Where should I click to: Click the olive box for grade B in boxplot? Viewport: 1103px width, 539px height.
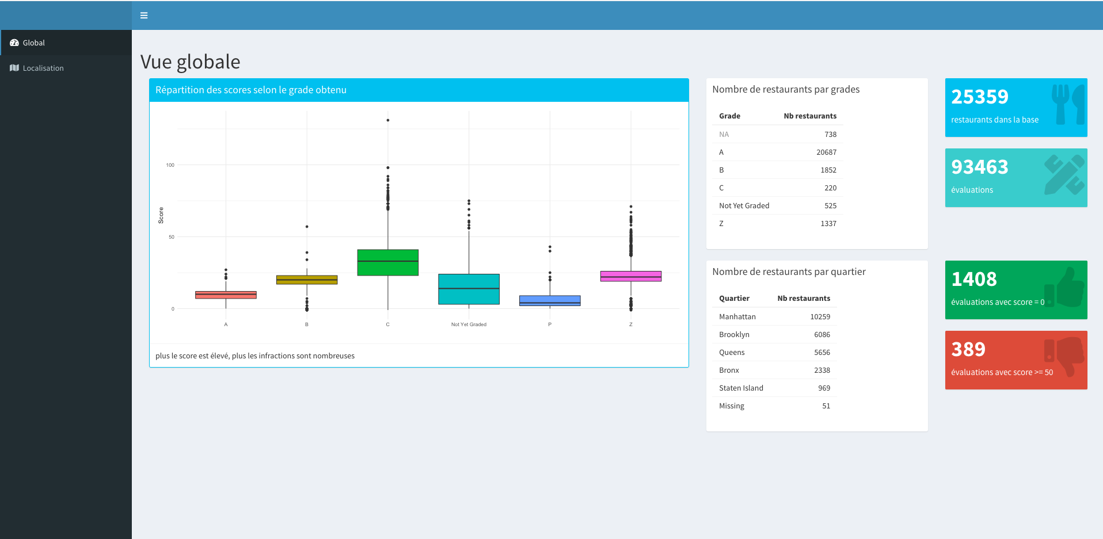[307, 280]
